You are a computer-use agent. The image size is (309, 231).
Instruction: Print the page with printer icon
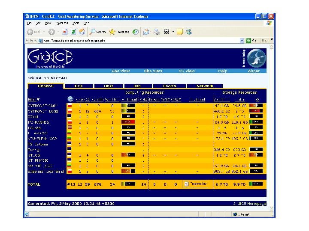point(157,32)
